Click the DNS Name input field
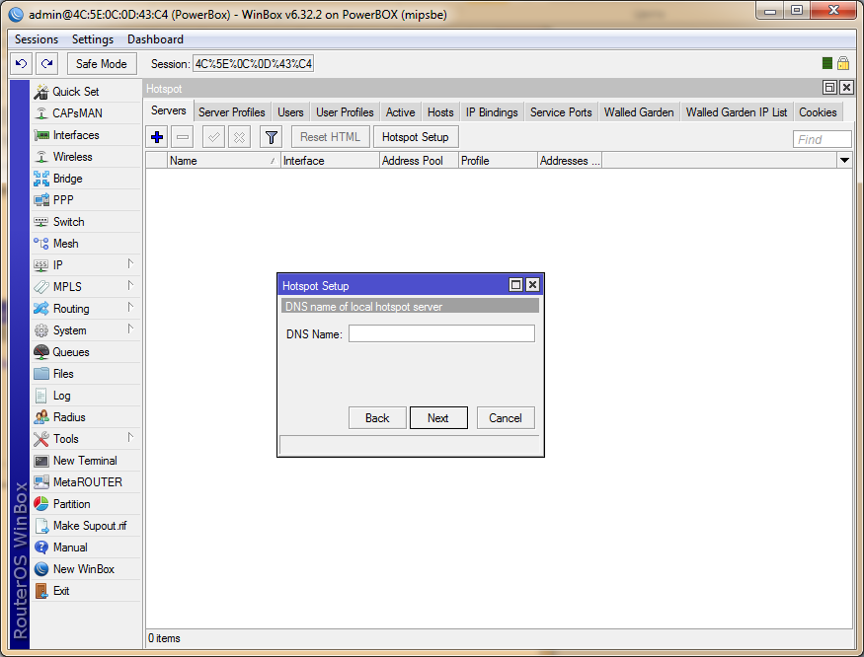864x657 pixels. [x=441, y=334]
